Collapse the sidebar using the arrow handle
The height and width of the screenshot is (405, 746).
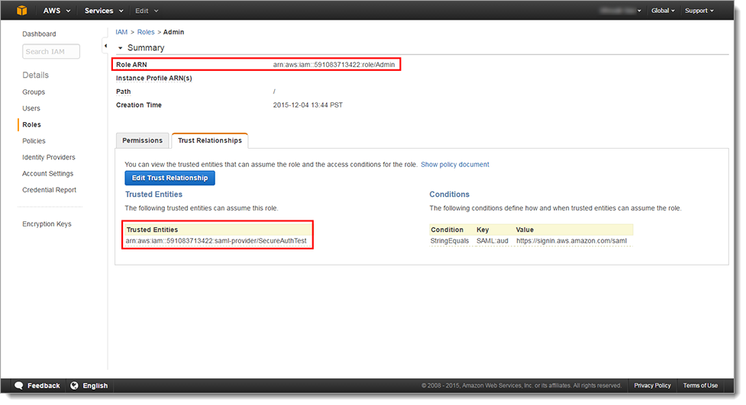click(105, 47)
